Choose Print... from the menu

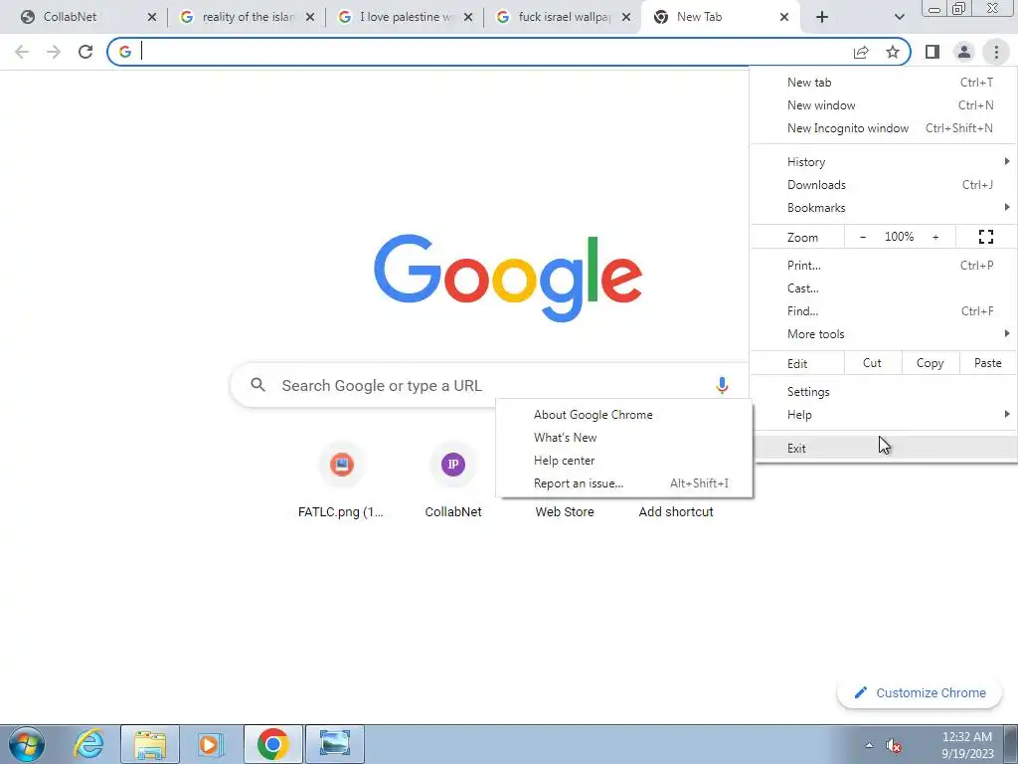tap(883, 265)
